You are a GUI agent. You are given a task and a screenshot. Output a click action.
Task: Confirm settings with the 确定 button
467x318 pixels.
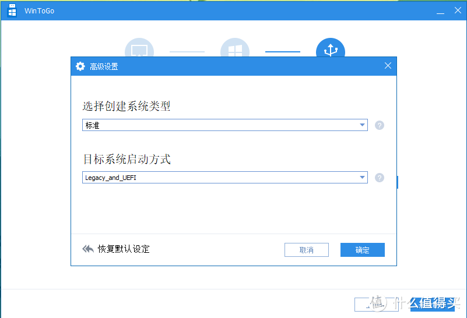click(363, 250)
